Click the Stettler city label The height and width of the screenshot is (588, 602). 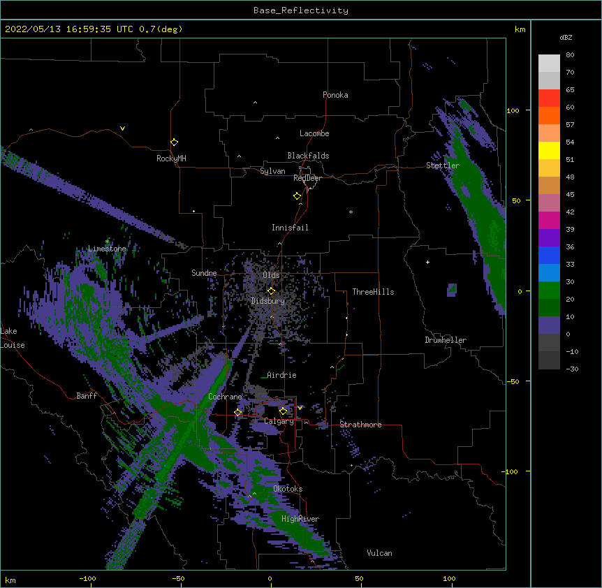(443, 166)
